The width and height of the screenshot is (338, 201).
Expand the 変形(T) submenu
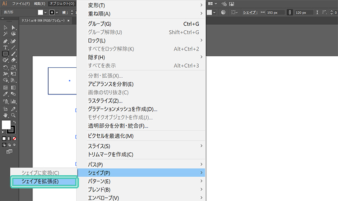coord(141,5)
